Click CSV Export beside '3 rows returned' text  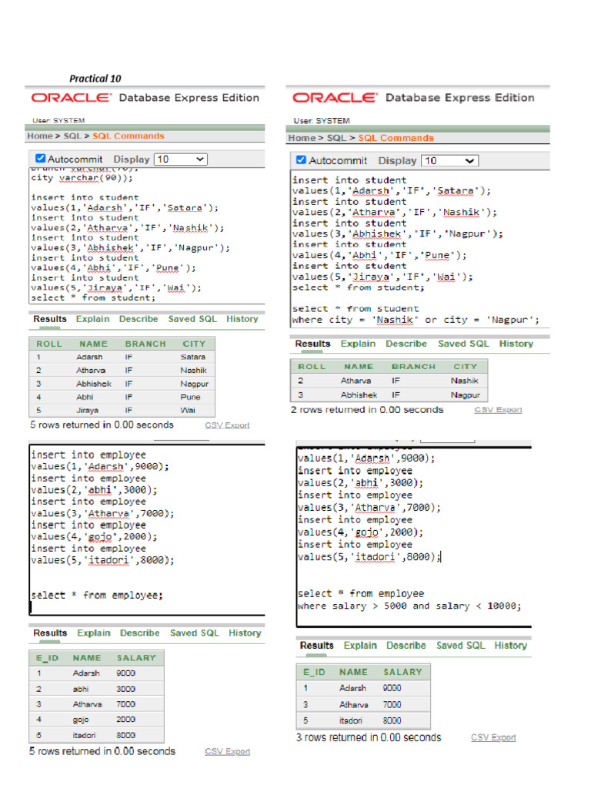click(x=493, y=738)
